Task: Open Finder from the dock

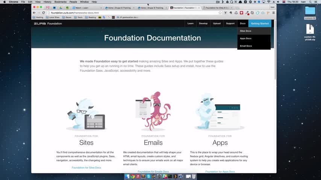Action: click(x=127, y=176)
